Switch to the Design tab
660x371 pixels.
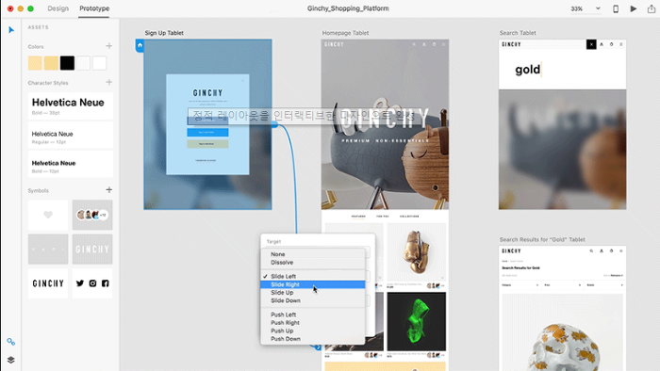[x=58, y=8]
